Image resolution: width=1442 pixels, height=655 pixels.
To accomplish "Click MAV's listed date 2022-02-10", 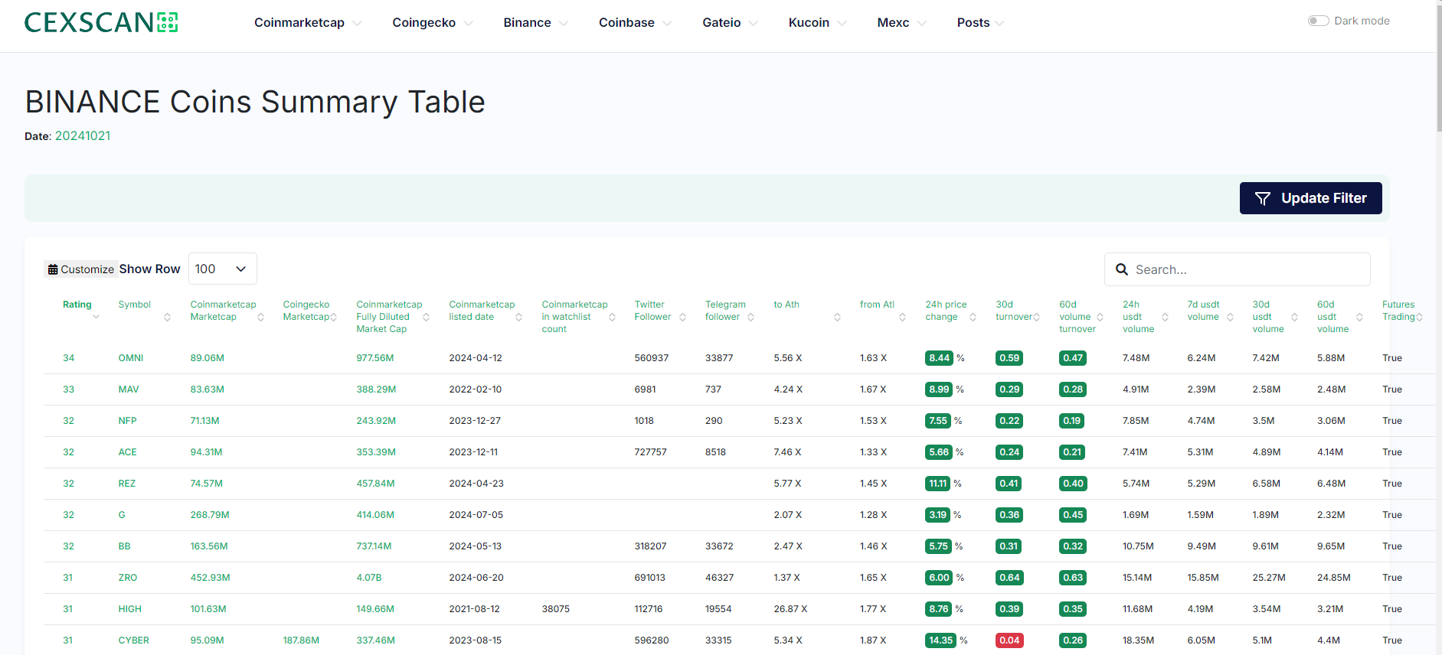I will coord(475,389).
